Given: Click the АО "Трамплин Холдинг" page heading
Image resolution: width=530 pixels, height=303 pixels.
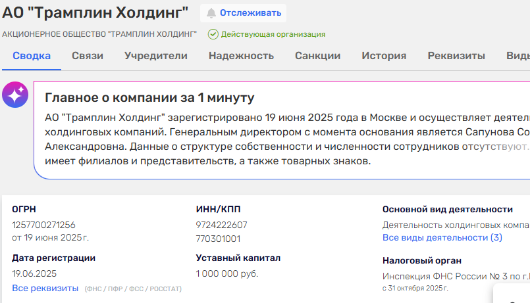Looking at the screenshot, I should coord(95,12).
